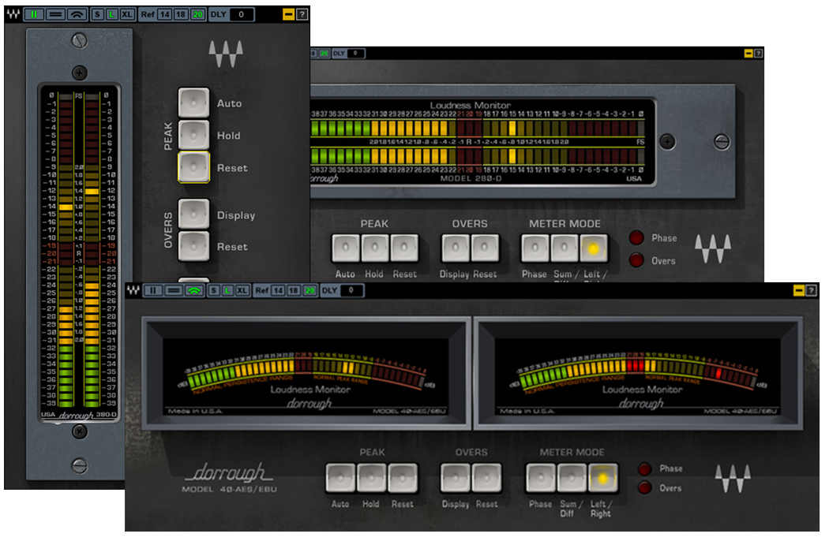Enable Peak Auto in 40-AES/EBU window
This screenshot has height=541, width=829.
340,478
